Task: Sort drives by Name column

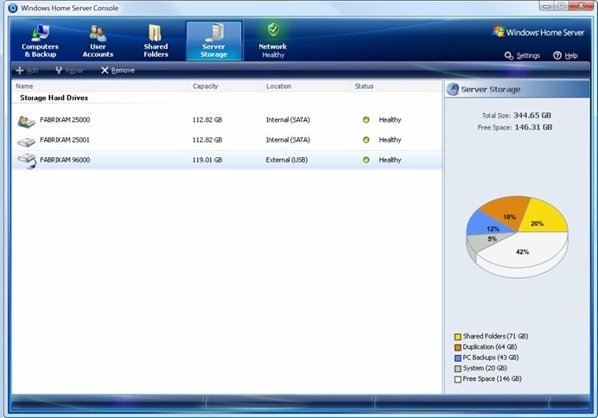Action: [x=100, y=86]
